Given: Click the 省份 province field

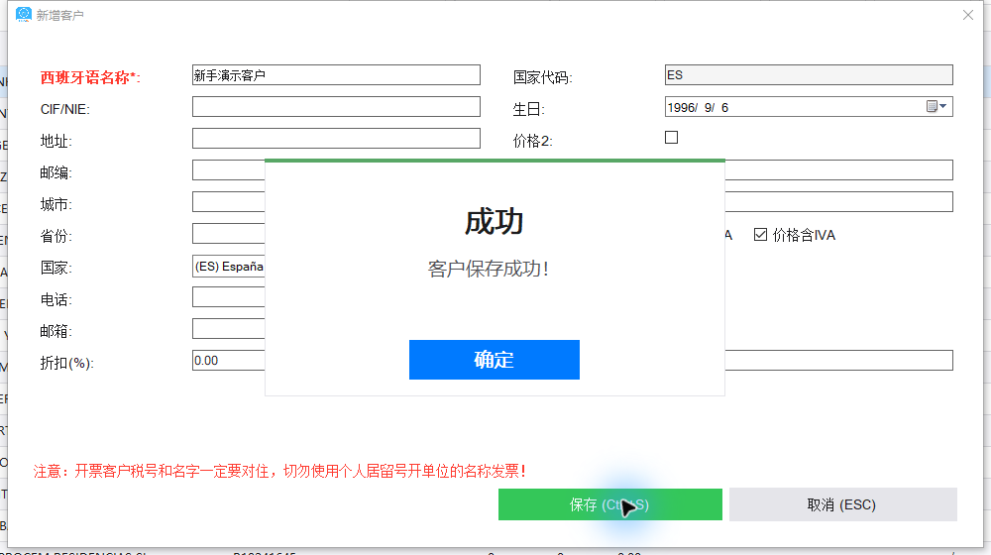Looking at the screenshot, I should pyautogui.click(x=228, y=233).
